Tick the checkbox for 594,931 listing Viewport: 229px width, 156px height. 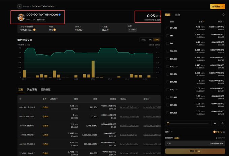tap(167, 28)
